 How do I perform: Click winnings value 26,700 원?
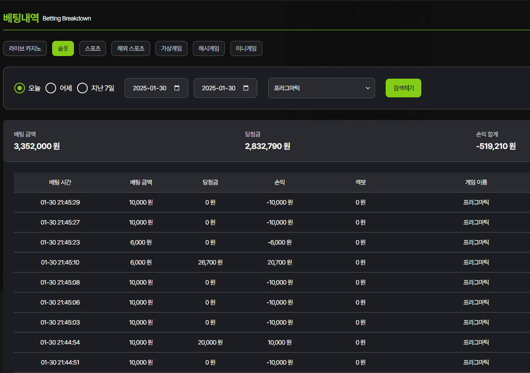pyautogui.click(x=210, y=262)
